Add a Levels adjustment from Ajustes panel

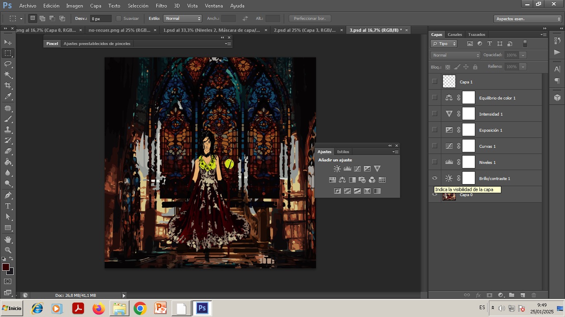pos(347,169)
